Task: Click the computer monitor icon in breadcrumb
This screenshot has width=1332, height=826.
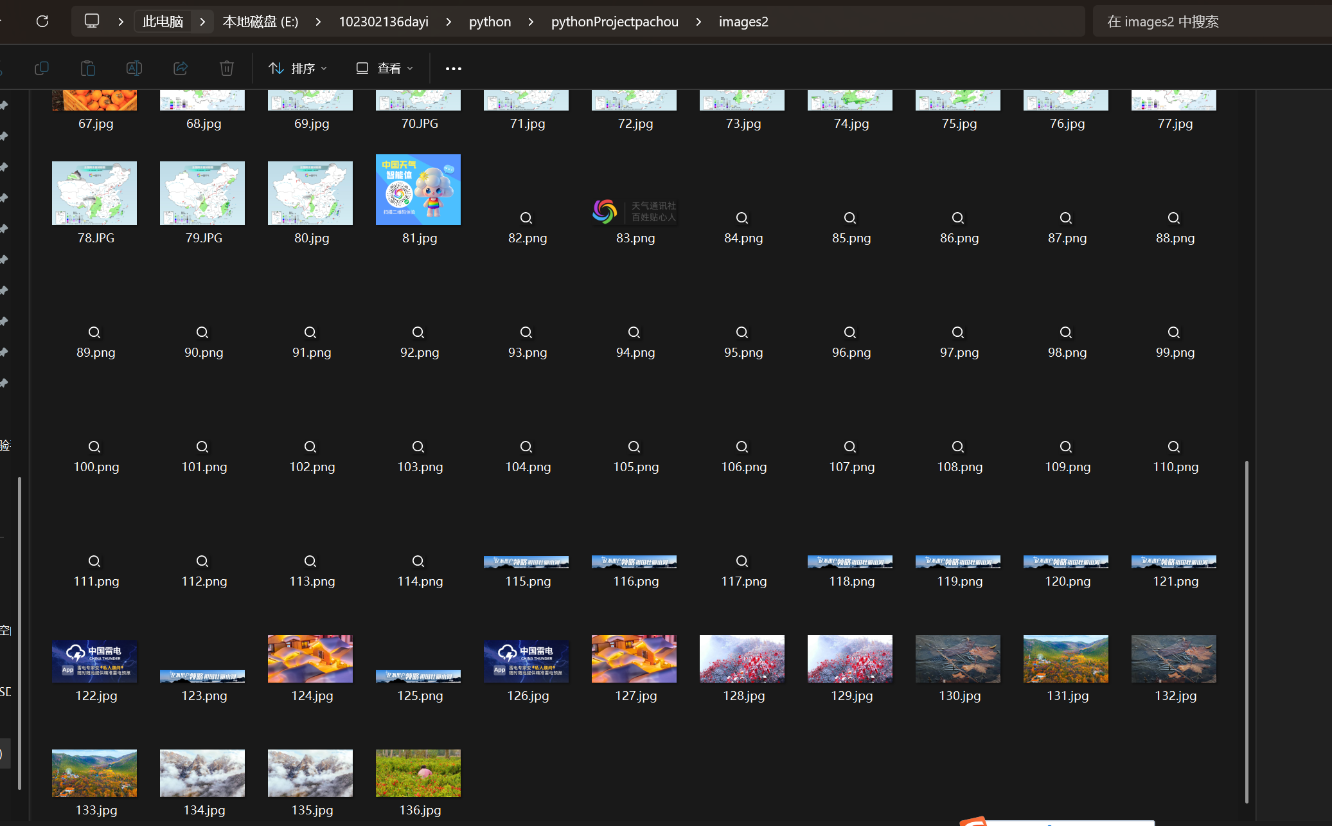Action: click(92, 21)
